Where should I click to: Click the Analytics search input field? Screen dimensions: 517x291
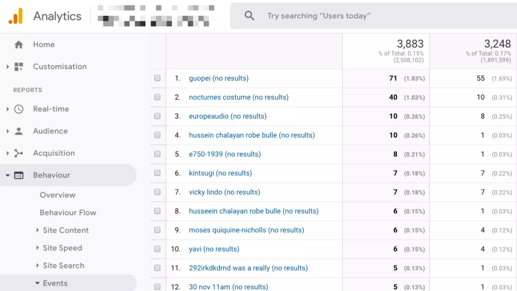pyautogui.click(x=353, y=16)
